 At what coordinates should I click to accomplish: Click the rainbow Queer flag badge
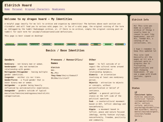96,44
